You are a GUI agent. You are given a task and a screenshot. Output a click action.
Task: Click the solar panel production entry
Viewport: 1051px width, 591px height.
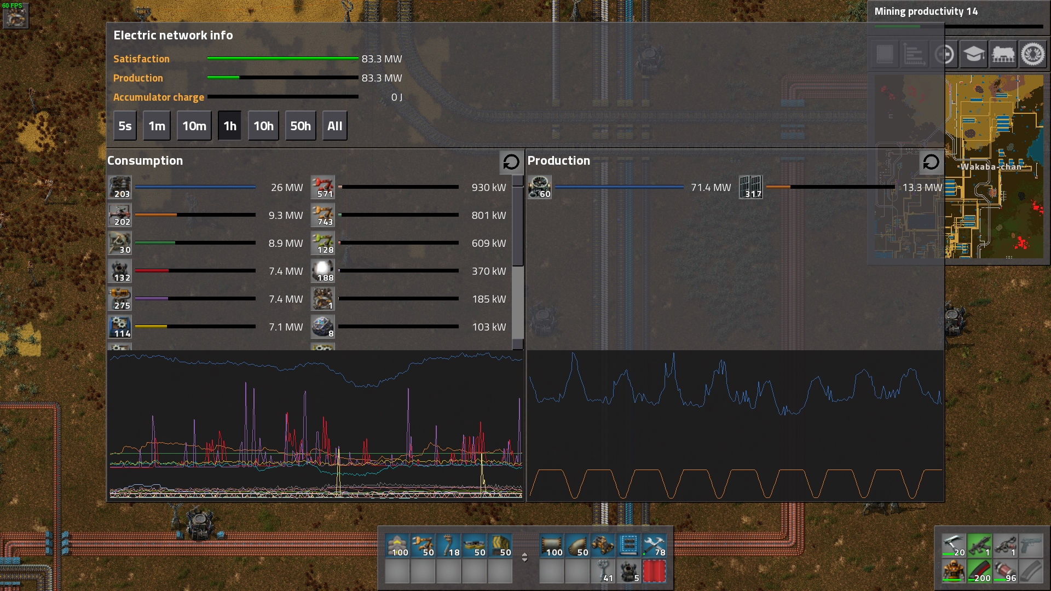750,187
